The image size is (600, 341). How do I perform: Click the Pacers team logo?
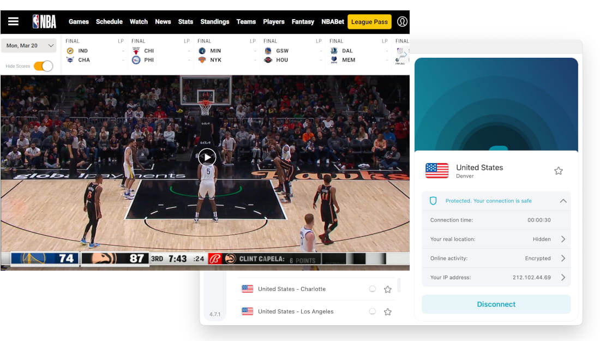(70, 51)
